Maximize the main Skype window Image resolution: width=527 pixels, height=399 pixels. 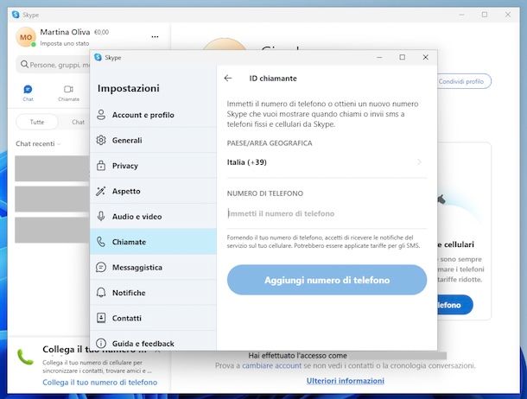(485, 15)
